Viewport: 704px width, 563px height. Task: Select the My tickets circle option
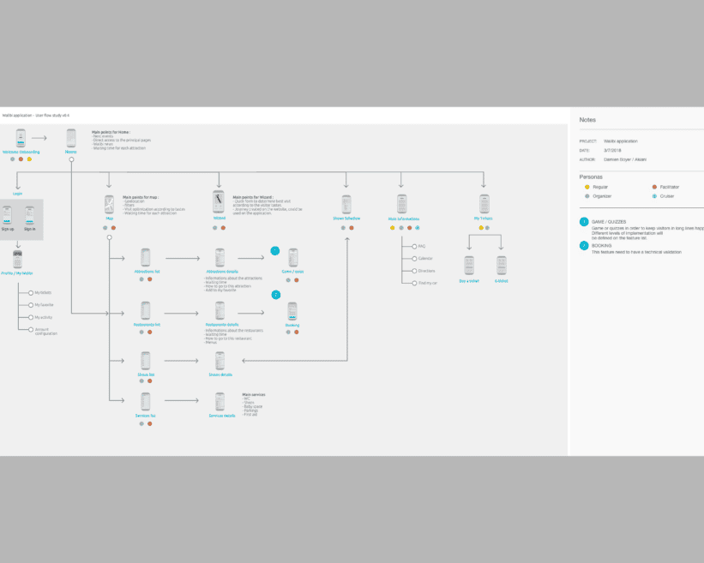pos(31,293)
